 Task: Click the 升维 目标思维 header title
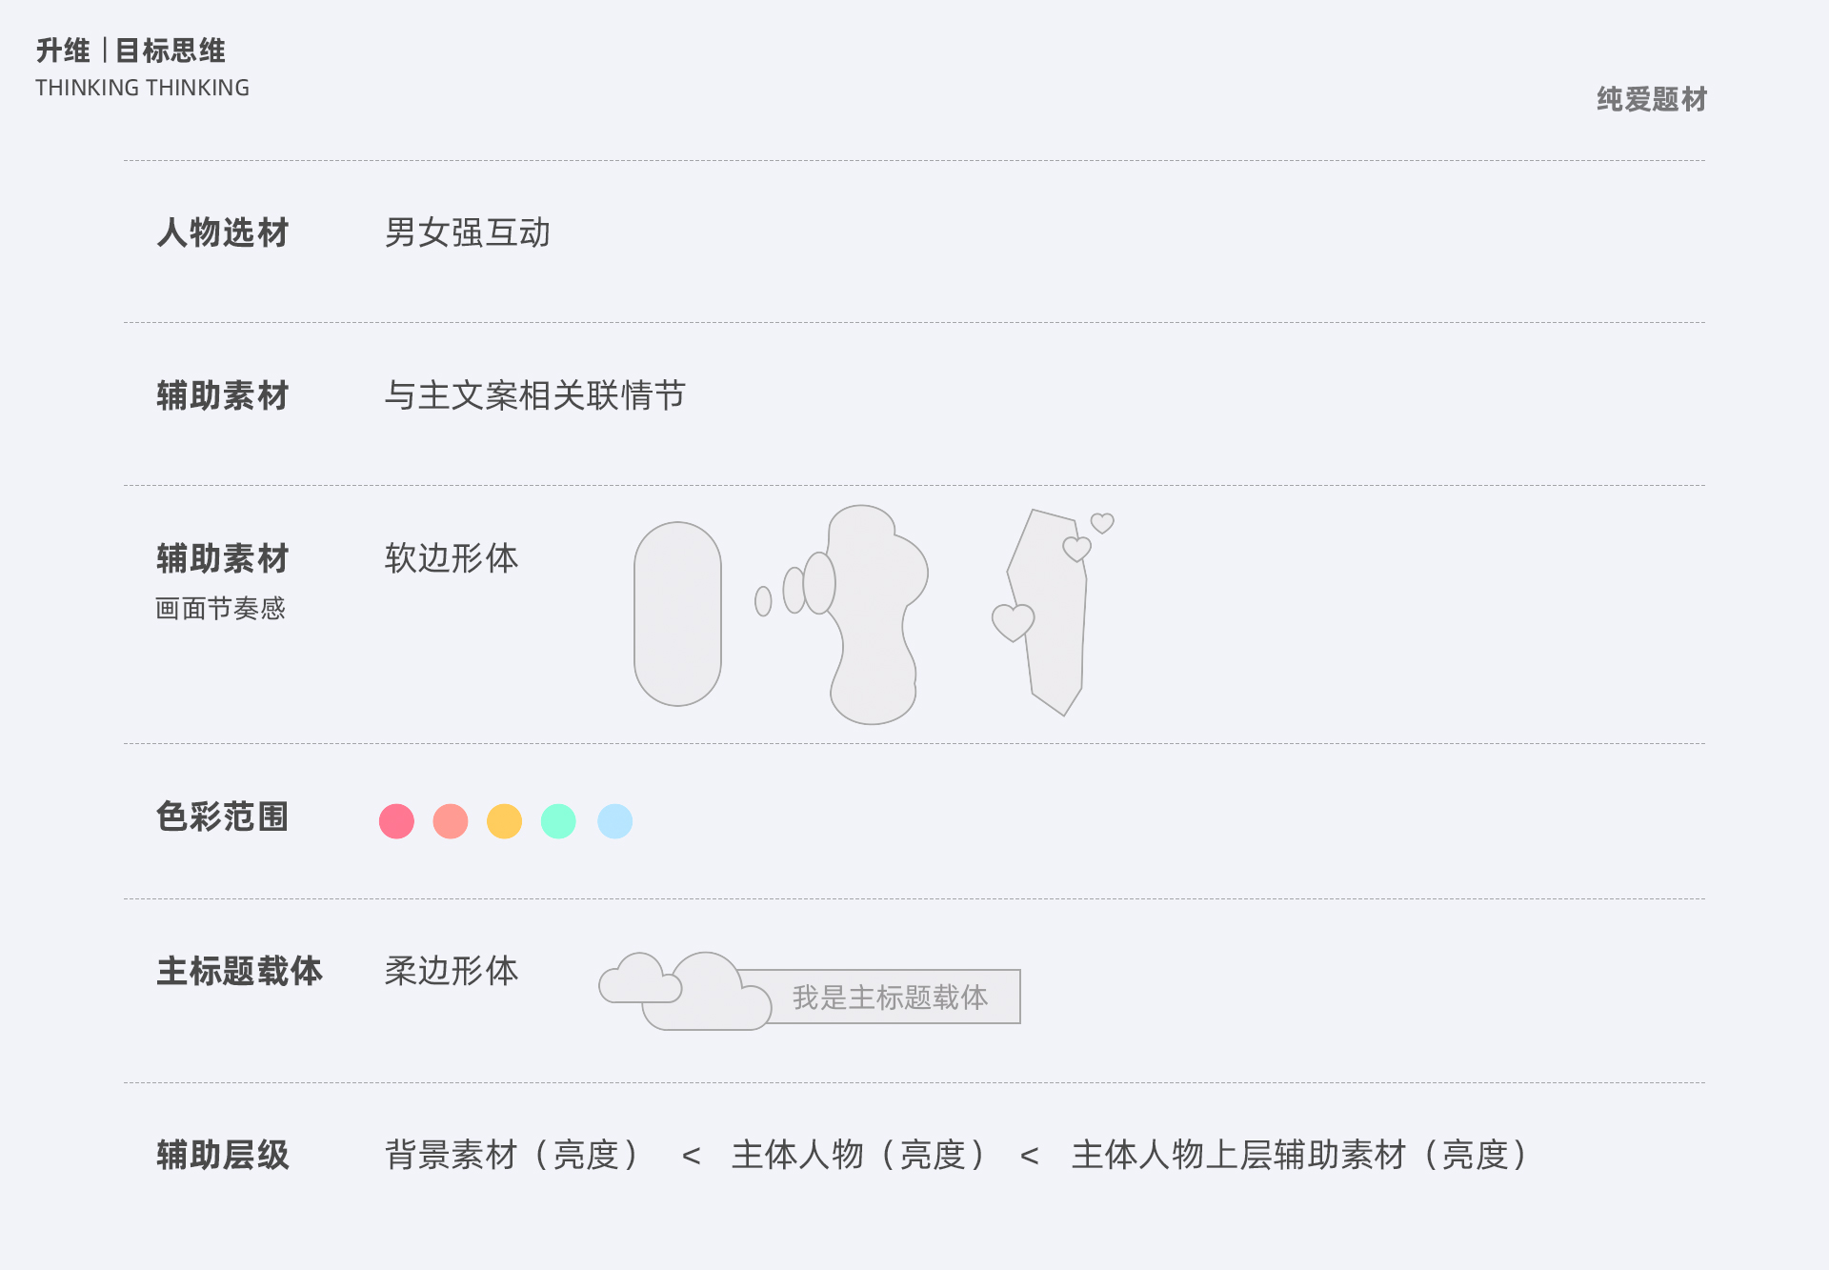131,50
